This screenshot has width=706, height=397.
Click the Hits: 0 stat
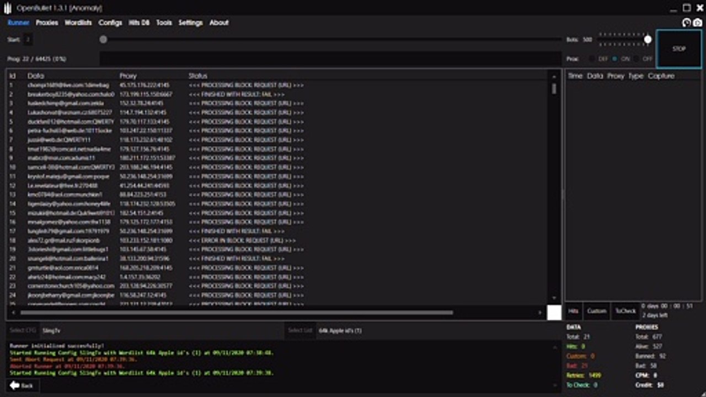pos(576,346)
